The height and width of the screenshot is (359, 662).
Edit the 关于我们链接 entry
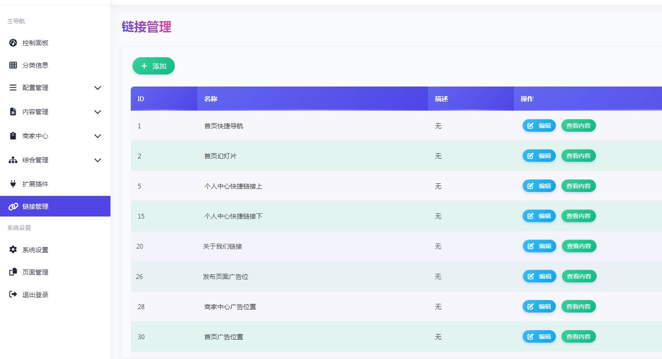coord(539,246)
